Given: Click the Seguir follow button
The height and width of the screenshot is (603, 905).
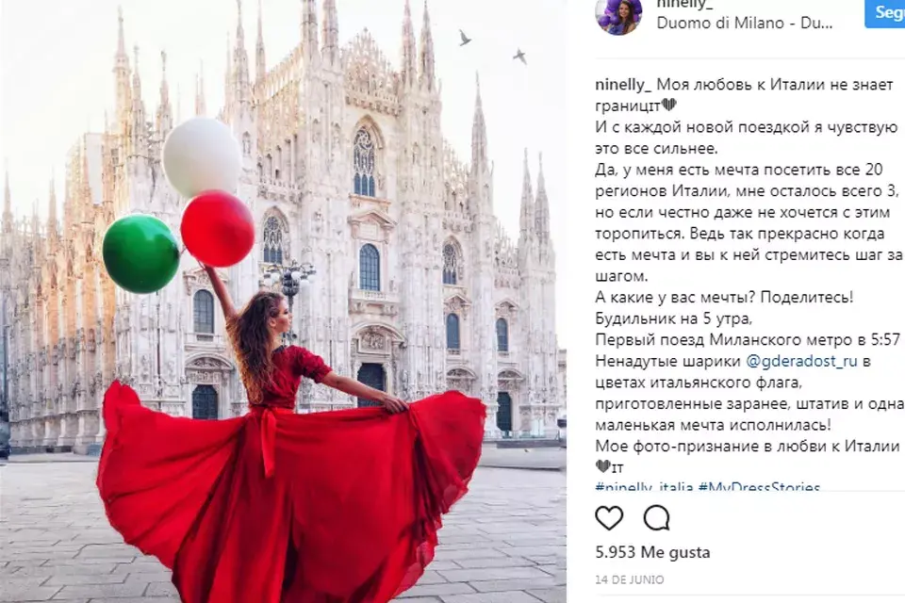Looking at the screenshot, I should 885,12.
